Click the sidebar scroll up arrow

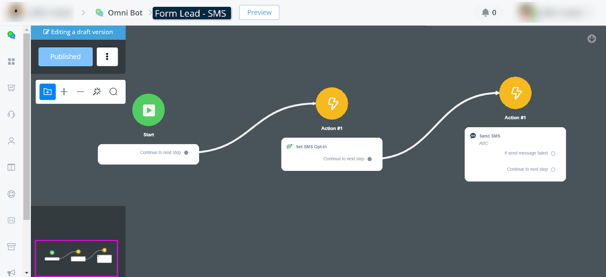[x=27, y=29]
